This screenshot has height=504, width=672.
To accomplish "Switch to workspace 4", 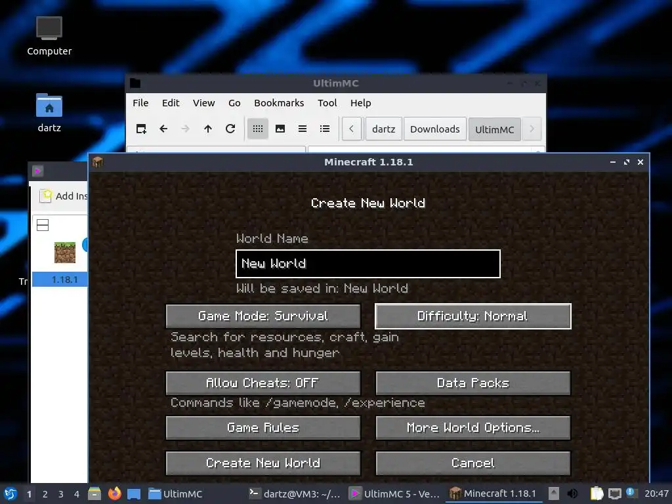I will [x=76, y=494].
